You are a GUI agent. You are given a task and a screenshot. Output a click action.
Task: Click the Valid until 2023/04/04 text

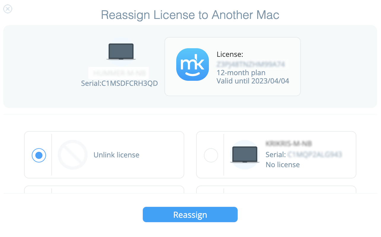253,80
